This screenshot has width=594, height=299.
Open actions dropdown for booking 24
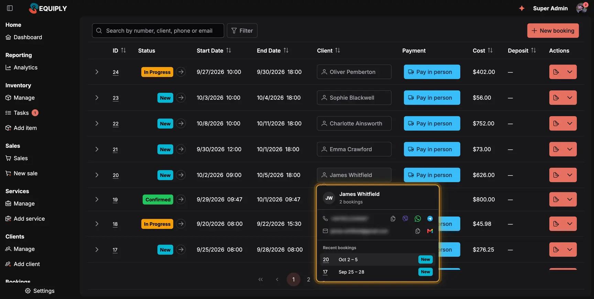pyautogui.click(x=570, y=72)
